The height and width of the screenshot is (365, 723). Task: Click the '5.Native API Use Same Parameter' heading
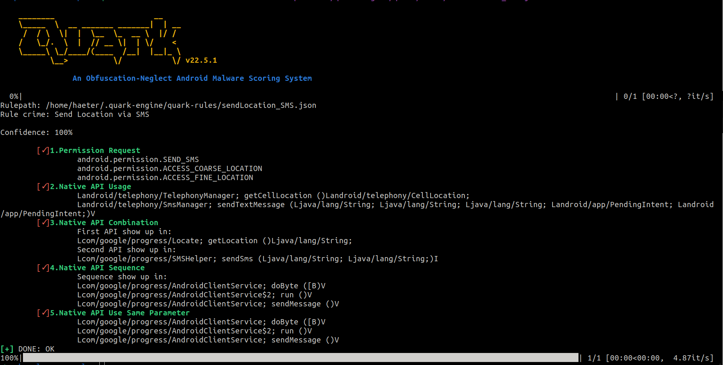tap(120, 313)
